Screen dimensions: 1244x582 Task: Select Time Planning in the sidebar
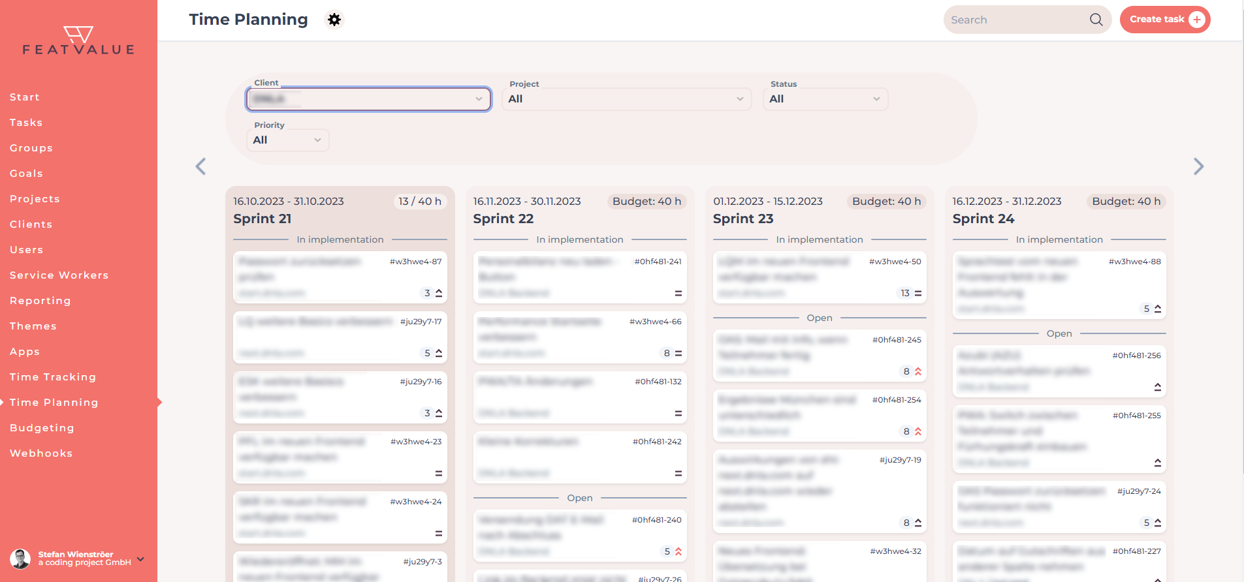[x=54, y=403]
